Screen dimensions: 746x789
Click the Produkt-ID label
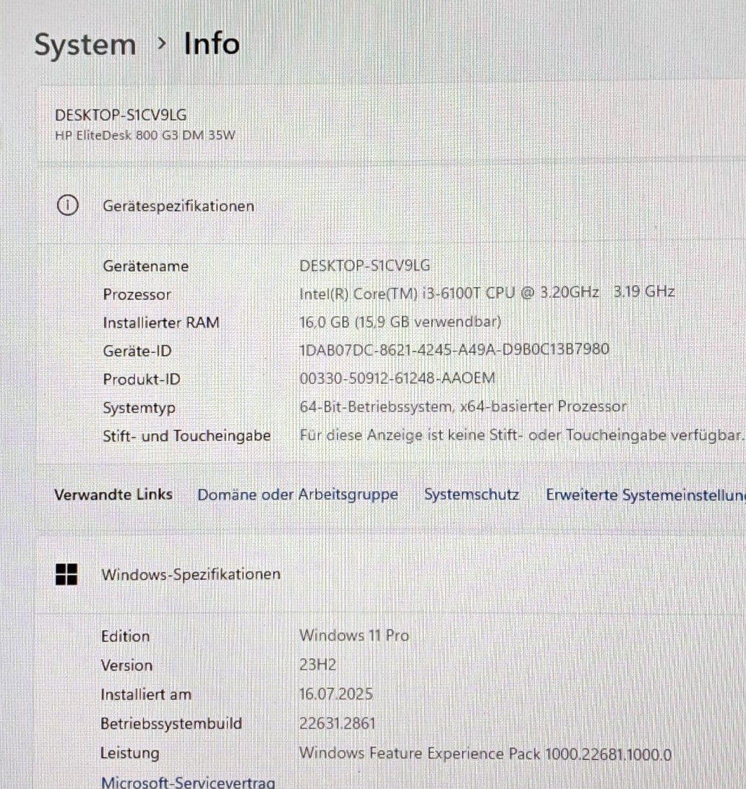point(142,379)
